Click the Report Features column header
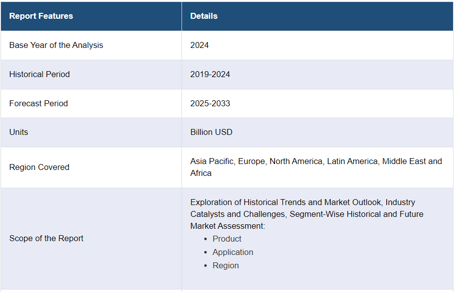This screenshot has height=292, width=455. click(41, 16)
